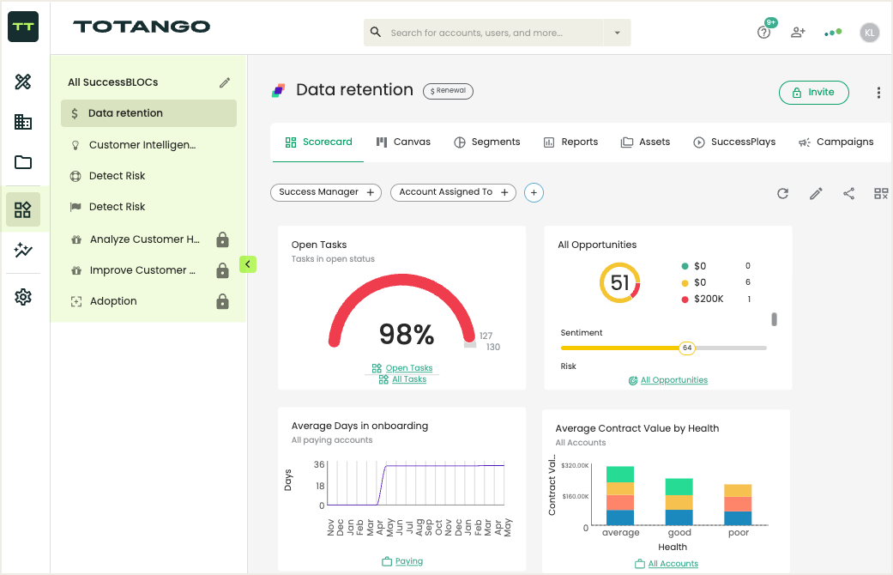Open the settings gear icon
The height and width of the screenshot is (575, 893).
23,297
